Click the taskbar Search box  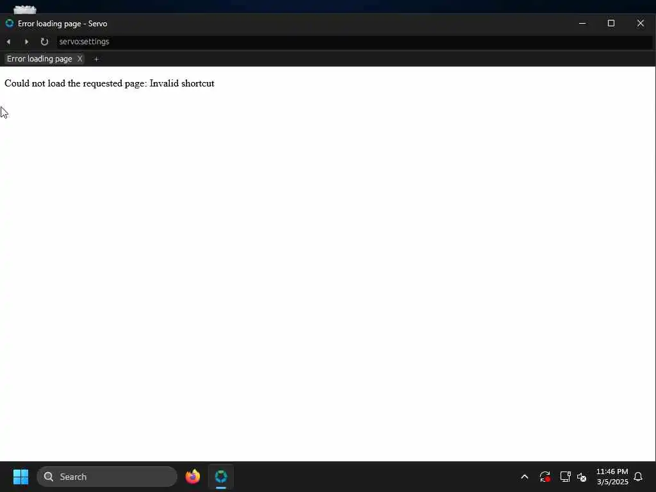pyautogui.click(x=107, y=477)
